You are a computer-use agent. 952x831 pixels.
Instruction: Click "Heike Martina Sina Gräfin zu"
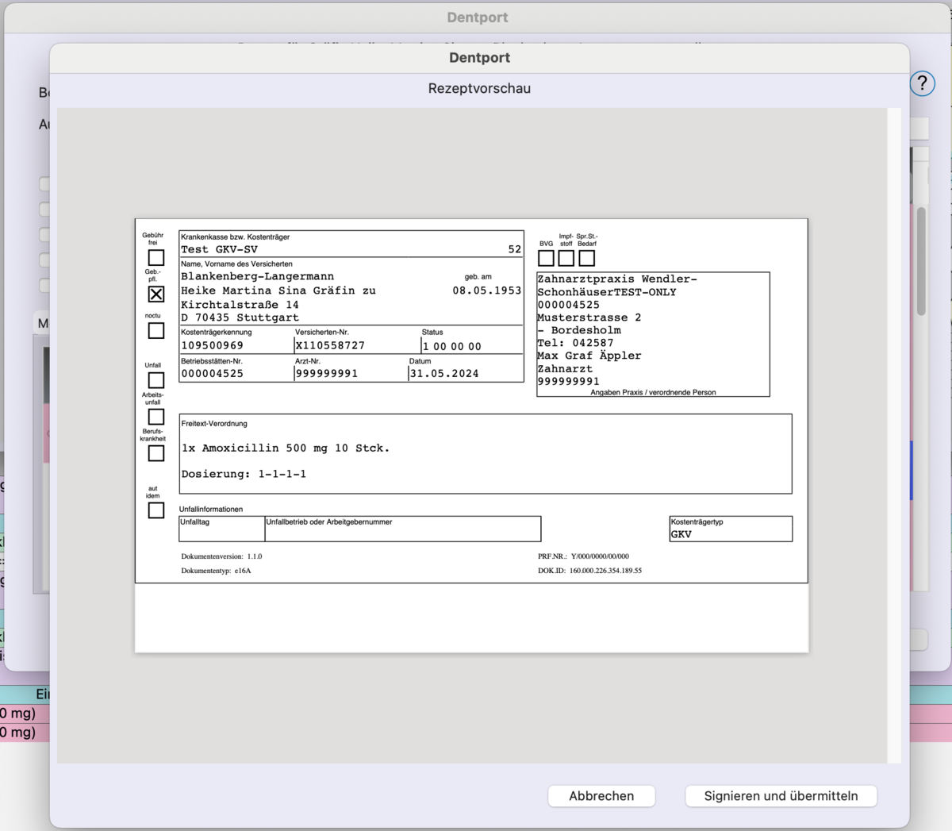point(278,290)
